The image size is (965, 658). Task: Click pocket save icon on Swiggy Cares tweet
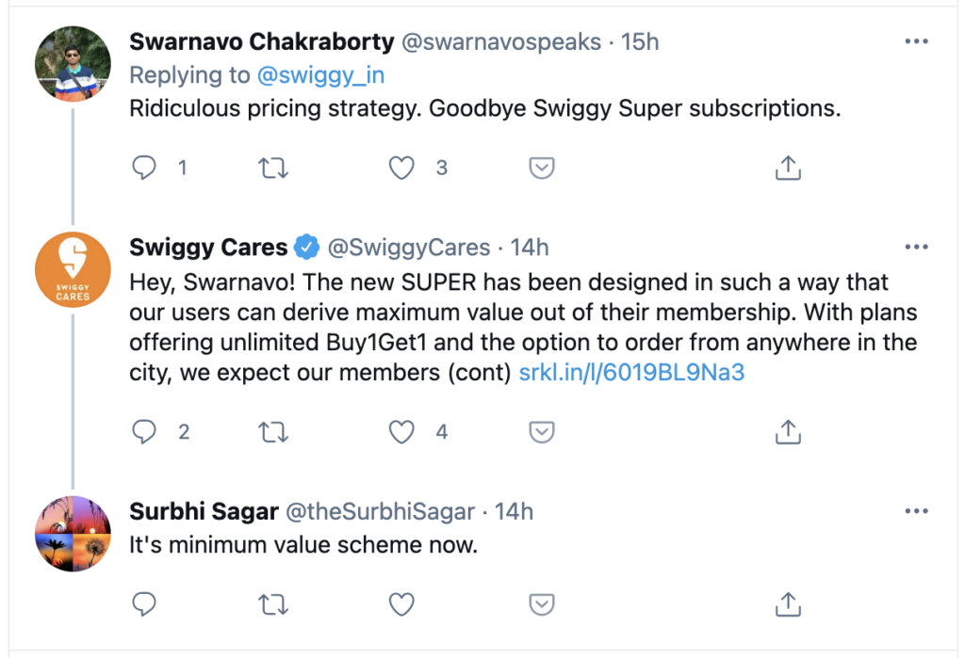pyautogui.click(x=541, y=432)
